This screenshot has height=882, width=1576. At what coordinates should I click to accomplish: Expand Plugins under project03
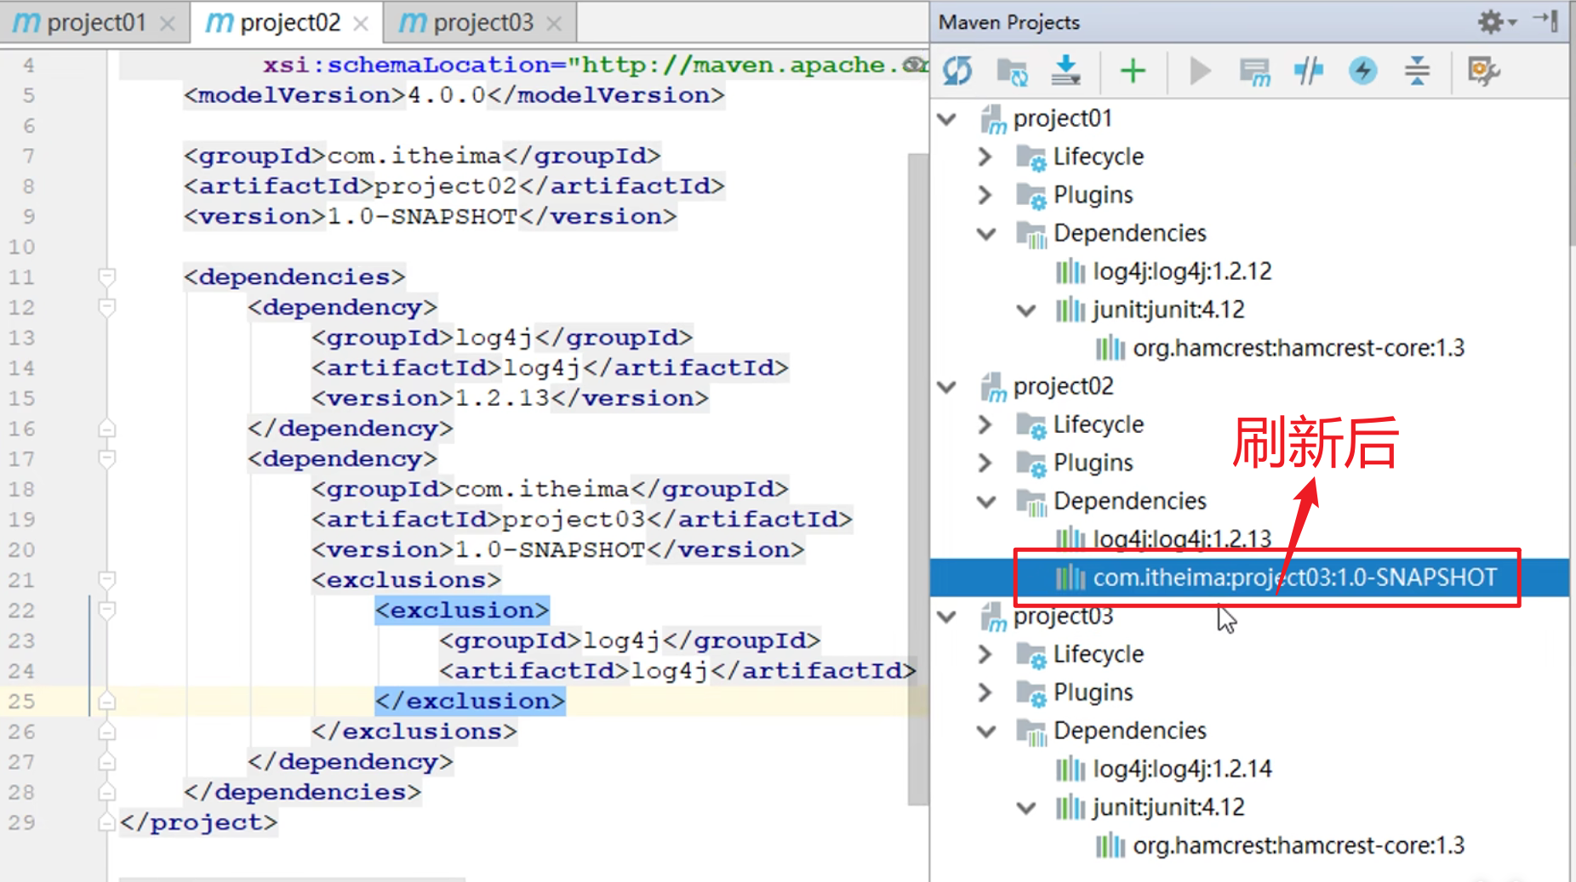985,692
